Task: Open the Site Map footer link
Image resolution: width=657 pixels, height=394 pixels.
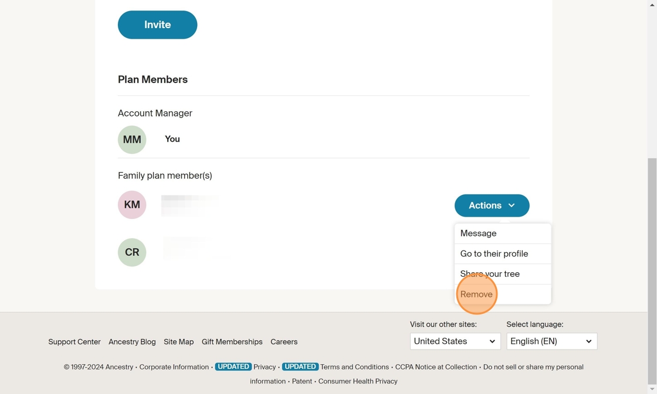Action: click(178, 342)
